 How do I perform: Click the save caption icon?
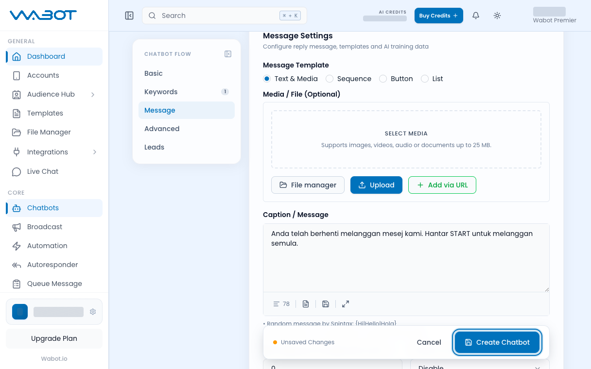[326, 304]
